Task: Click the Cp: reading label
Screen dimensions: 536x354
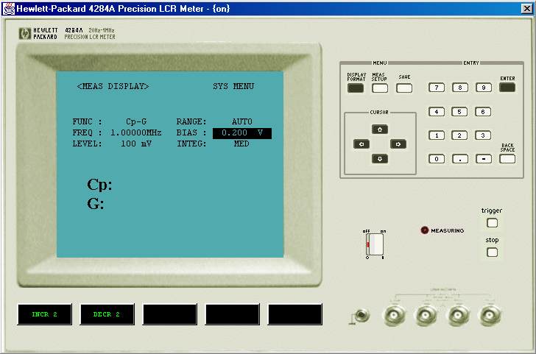Action: tap(99, 185)
